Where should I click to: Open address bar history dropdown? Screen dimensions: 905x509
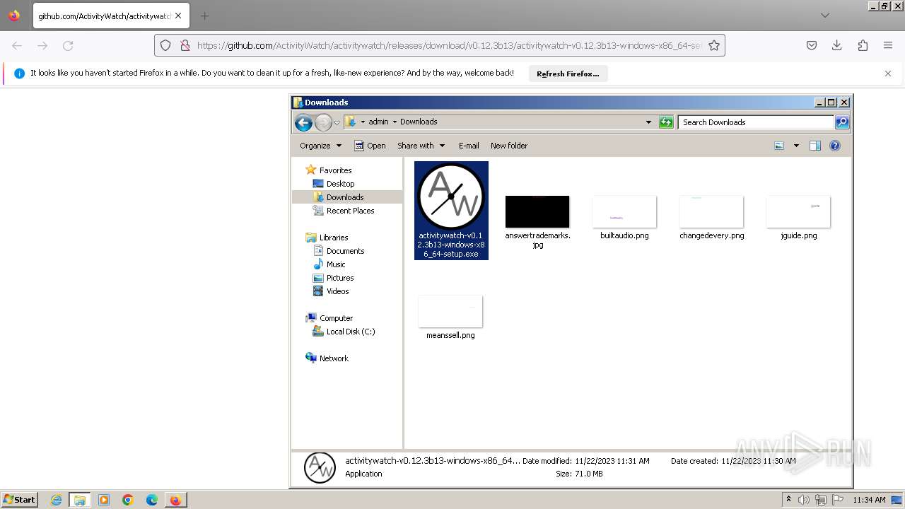click(648, 122)
